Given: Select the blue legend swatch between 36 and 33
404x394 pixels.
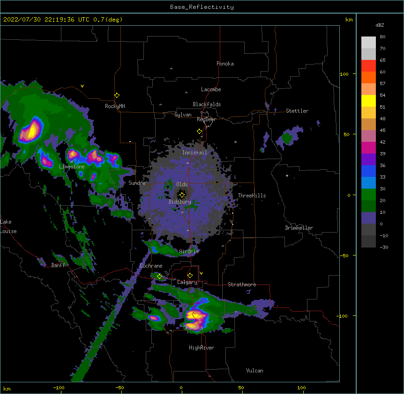Looking at the screenshot, I should coord(368,171).
